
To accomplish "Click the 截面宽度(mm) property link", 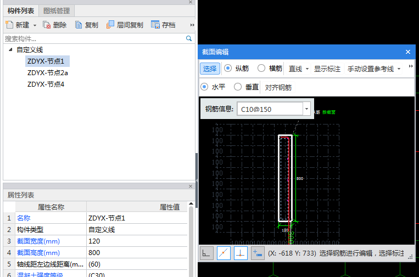I will pyautogui.click(x=38, y=241).
